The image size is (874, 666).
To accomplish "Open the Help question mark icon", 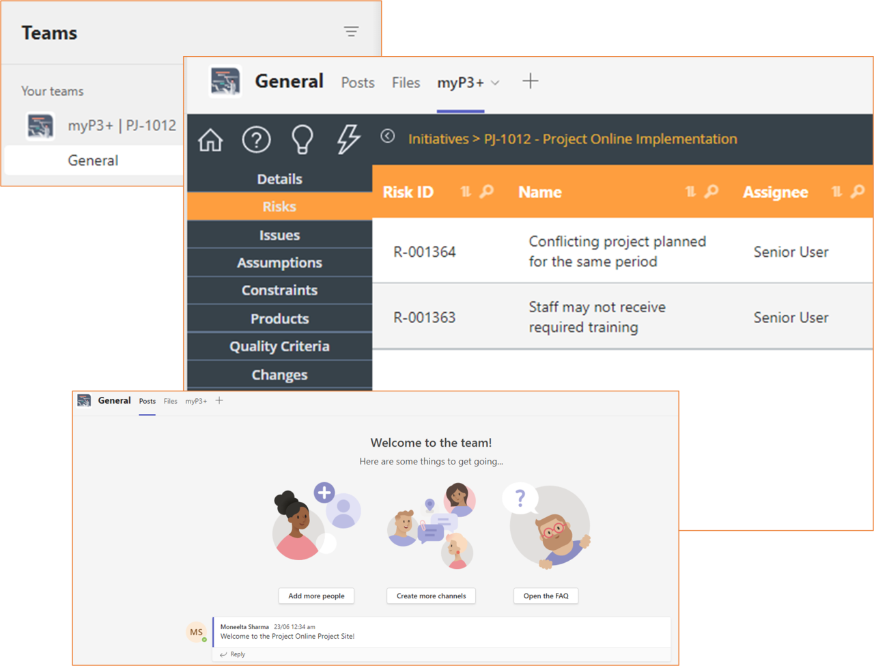I will point(256,139).
